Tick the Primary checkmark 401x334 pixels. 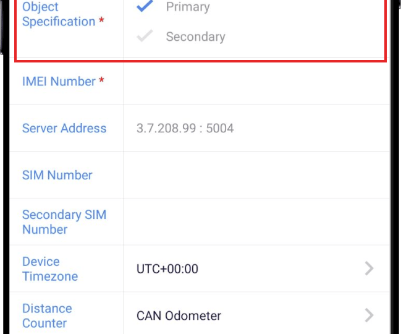coord(145,7)
